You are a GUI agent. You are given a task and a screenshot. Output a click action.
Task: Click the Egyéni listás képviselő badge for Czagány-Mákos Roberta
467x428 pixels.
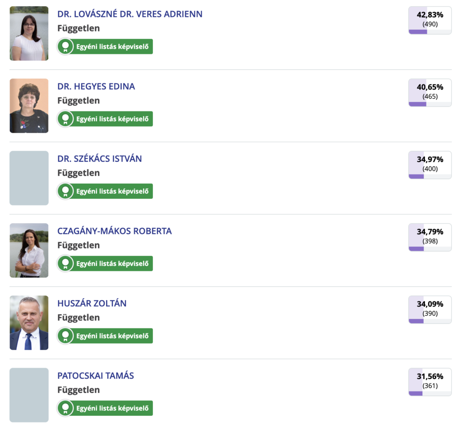[112, 264]
